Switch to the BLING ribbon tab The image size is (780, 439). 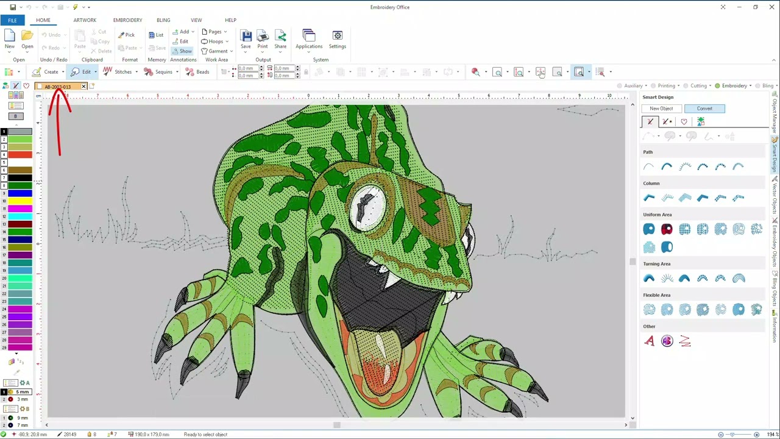(163, 20)
